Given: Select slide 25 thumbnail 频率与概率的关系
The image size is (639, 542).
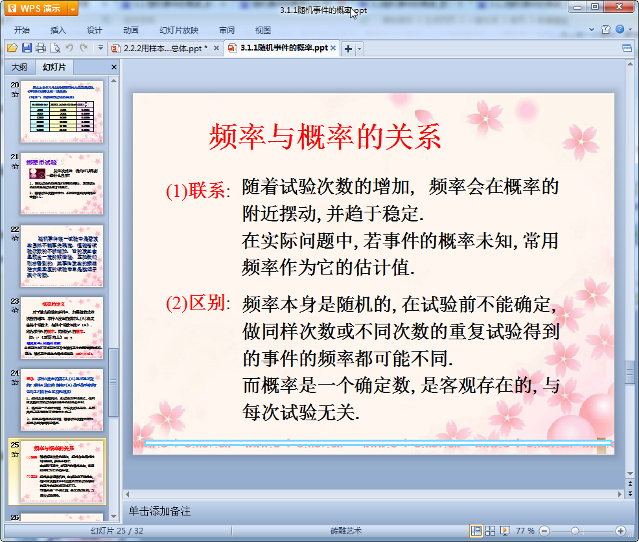Looking at the screenshot, I should [62, 472].
